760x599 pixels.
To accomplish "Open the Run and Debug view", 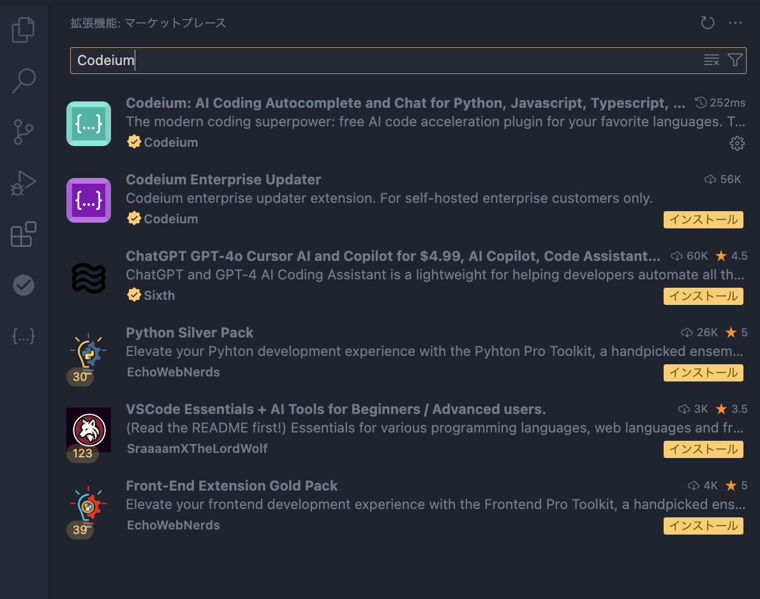I will pos(24,183).
